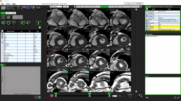Select the 18:PA PC series button

click(92, 7)
